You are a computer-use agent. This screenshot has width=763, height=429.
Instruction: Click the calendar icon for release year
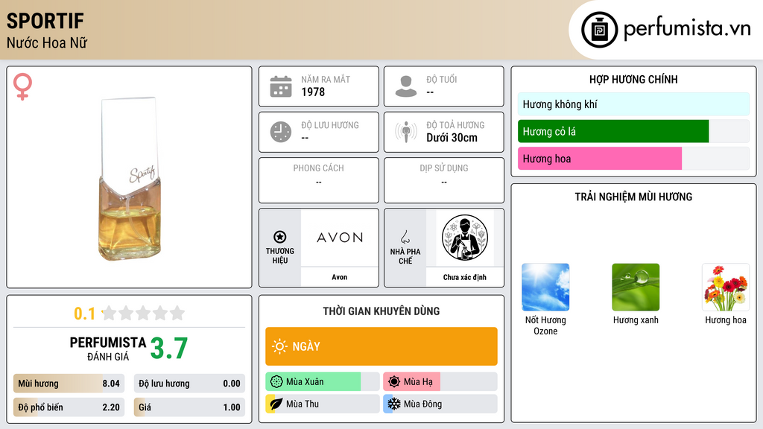[281, 86]
